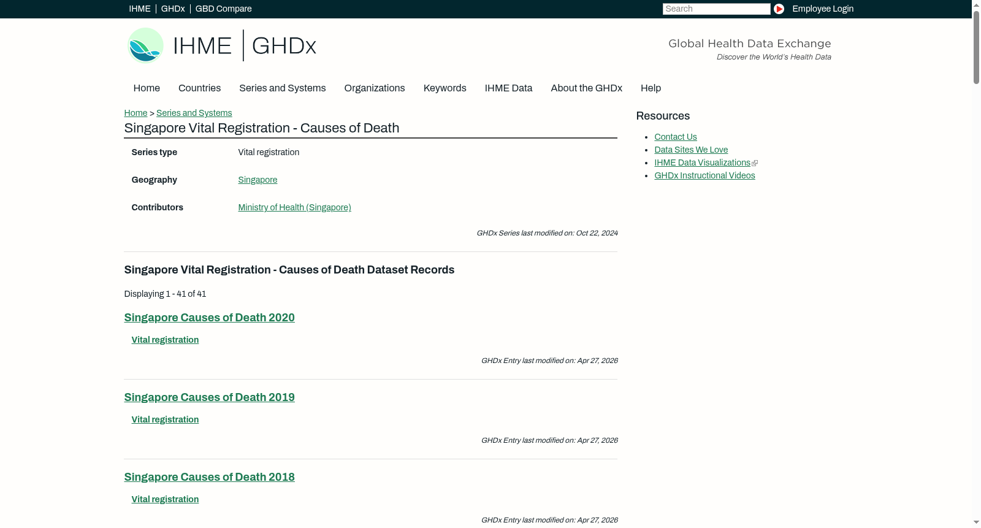
Task: Click the scrollbar up arrow
Action: pos(976,5)
